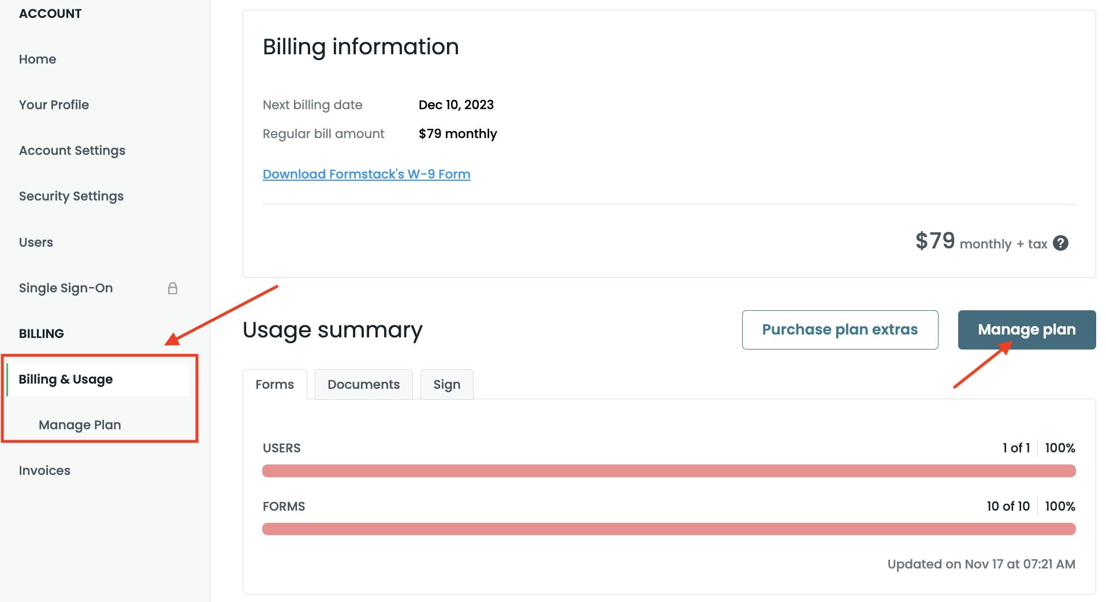Click the Purchase plan extras button
The height and width of the screenshot is (602, 1106).
[840, 329]
